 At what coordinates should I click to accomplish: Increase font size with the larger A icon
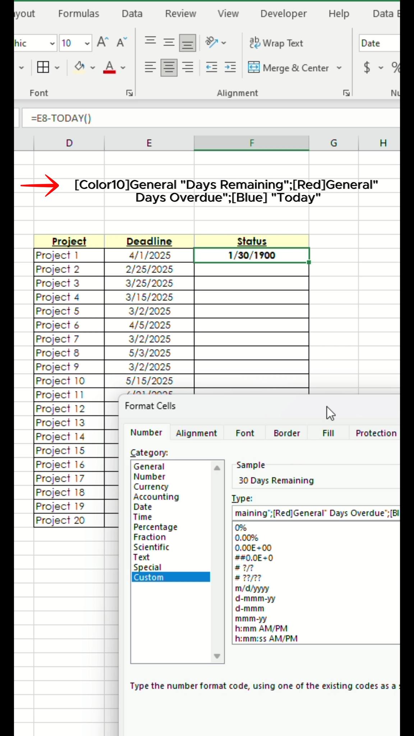(102, 42)
